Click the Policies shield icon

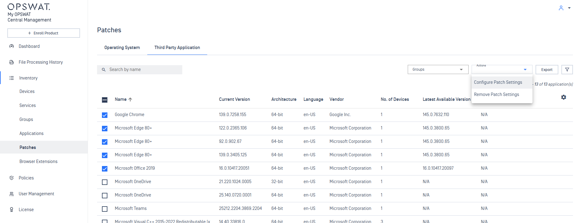[12, 178]
